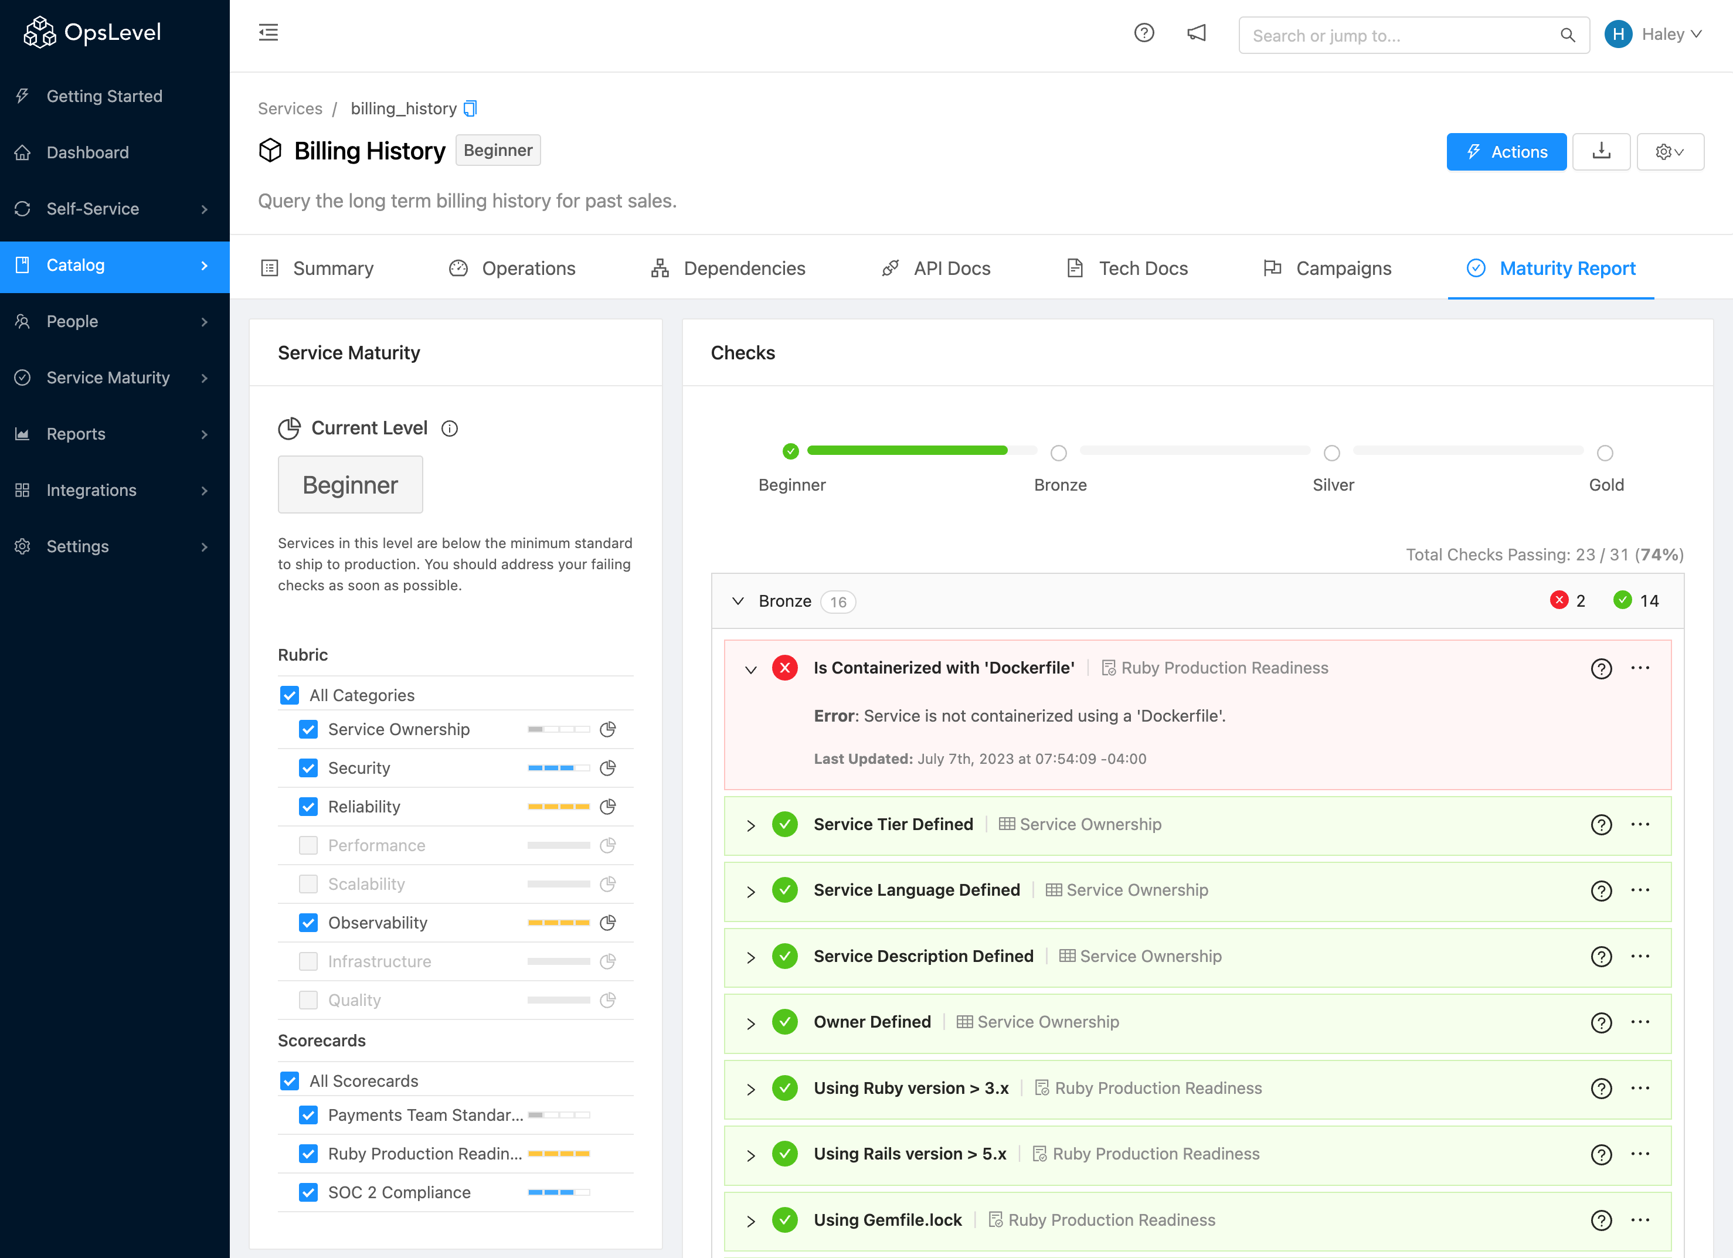
Task: Open the three-dot menu for Owner Defined check
Action: tap(1640, 1022)
